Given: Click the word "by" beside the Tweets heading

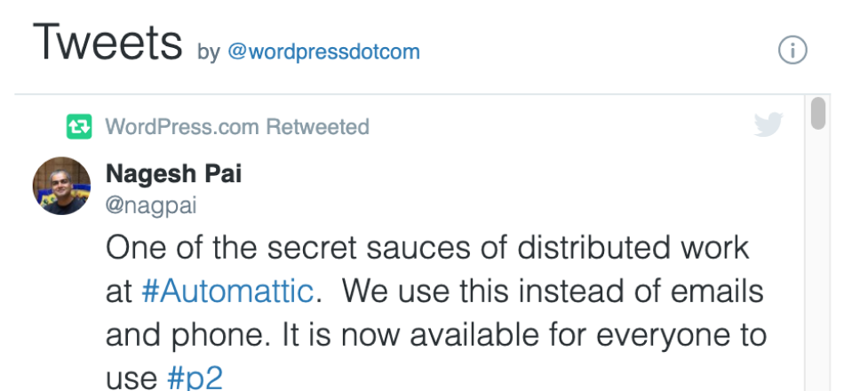Looking at the screenshot, I should pyautogui.click(x=208, y=52).
